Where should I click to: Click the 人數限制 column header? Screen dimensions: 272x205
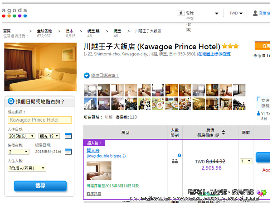175,133
